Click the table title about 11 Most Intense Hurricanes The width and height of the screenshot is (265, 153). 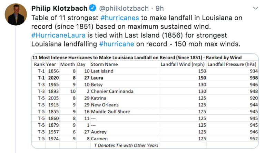(137, 58)
